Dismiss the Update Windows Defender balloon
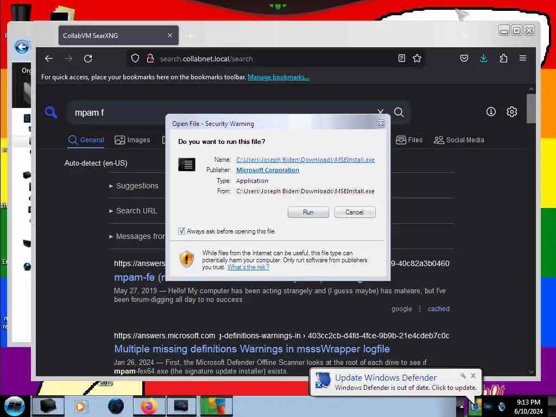556x417 pixels. point(473,376)
